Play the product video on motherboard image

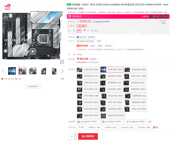click(x=33, y=51)
